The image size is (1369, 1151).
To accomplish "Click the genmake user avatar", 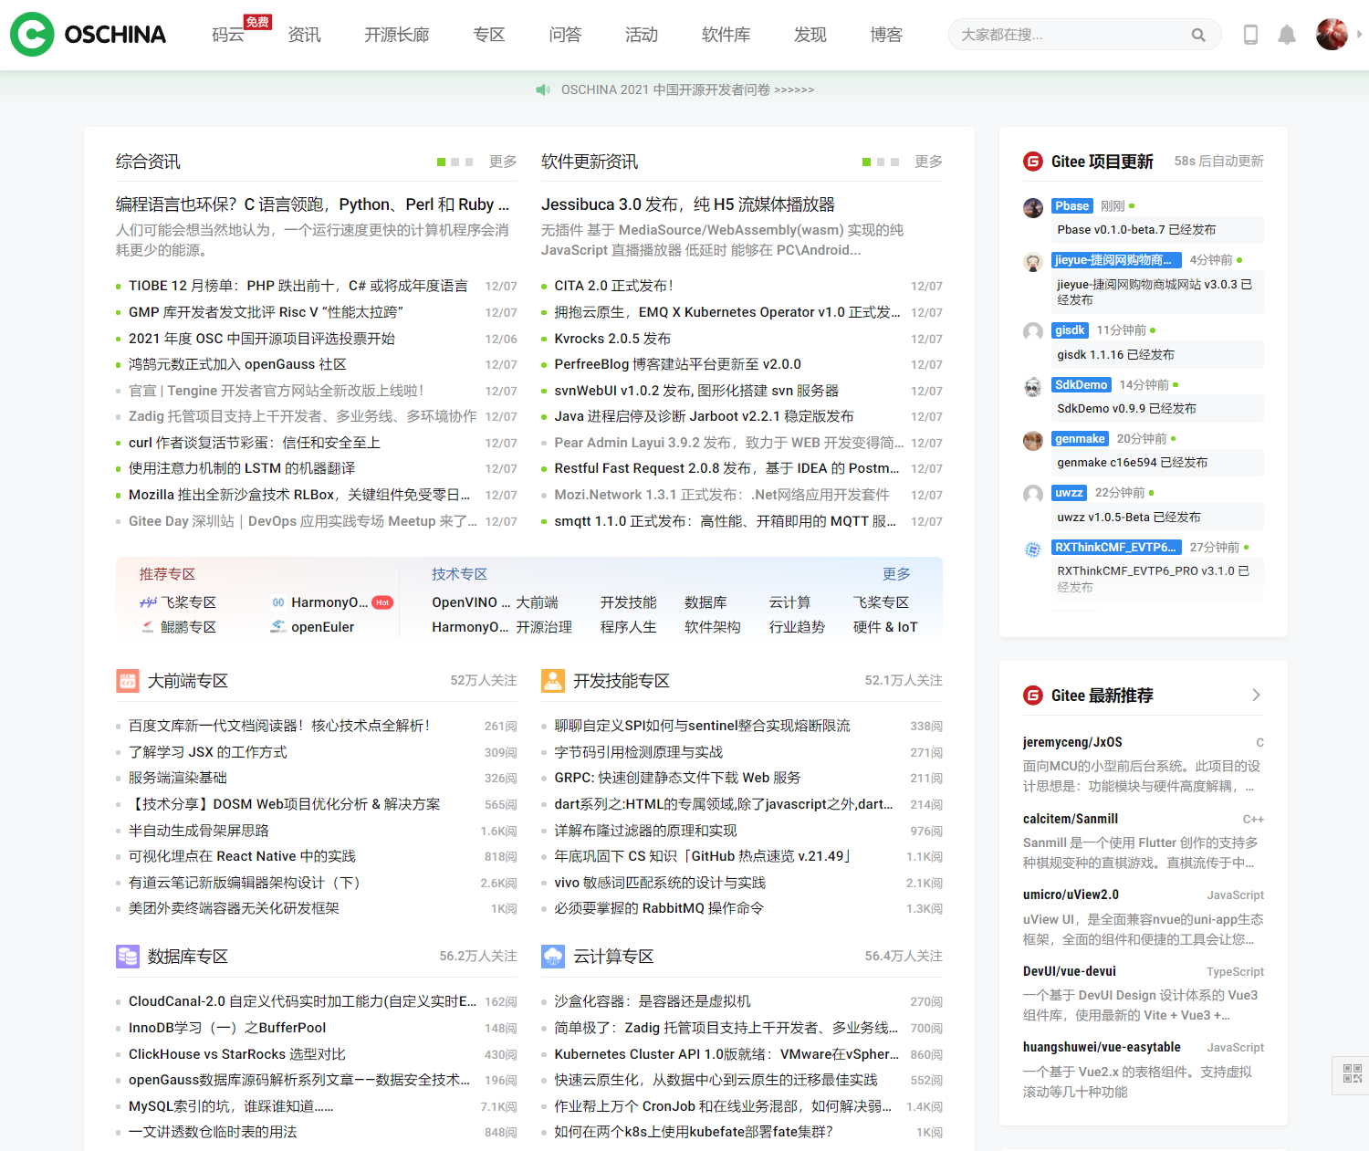I will pos(1033,440).
